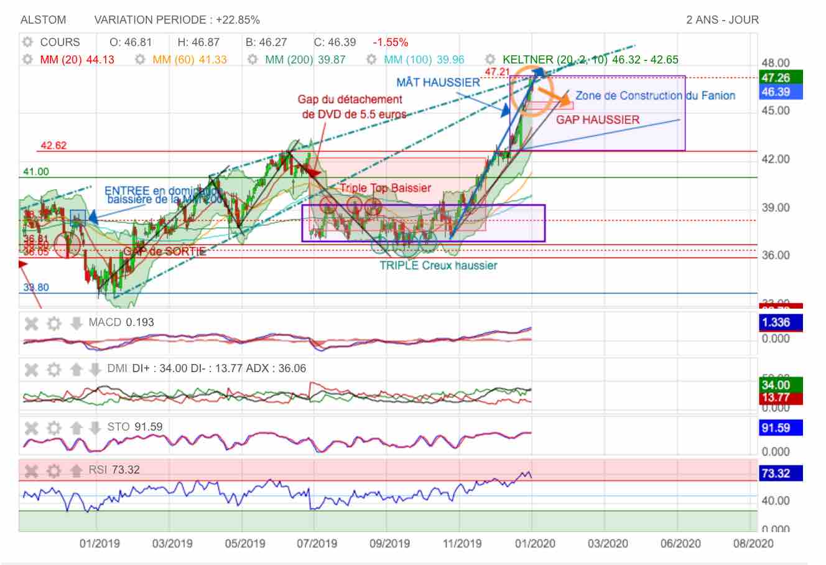
Task: Click the 08/2020 date axis label
Action: (753, 543)
